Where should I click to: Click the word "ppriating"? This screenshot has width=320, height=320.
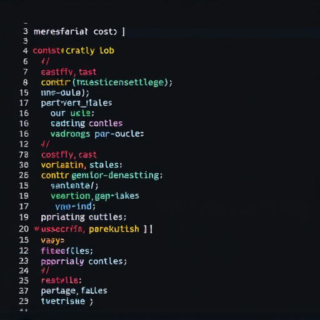[x=63, y=217]
